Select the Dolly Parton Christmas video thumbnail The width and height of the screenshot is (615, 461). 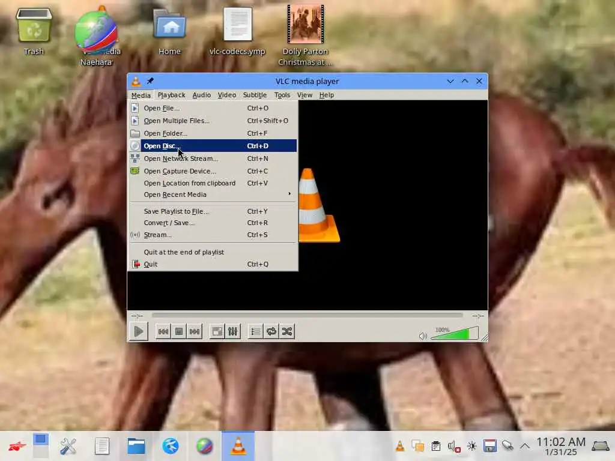[305, 35]
